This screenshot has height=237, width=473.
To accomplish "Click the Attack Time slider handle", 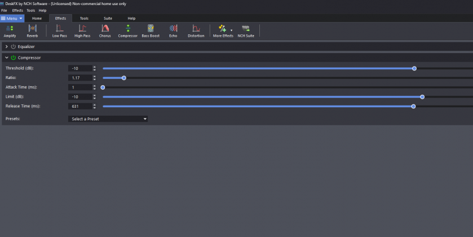I will coord(103,87).
